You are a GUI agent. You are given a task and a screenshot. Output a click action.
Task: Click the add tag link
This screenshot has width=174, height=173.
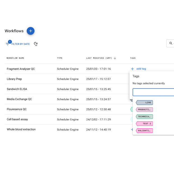pos(141,69)
